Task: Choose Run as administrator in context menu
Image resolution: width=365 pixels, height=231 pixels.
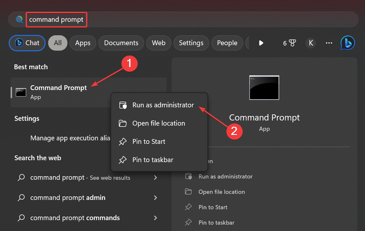Action: pos(160,105)
